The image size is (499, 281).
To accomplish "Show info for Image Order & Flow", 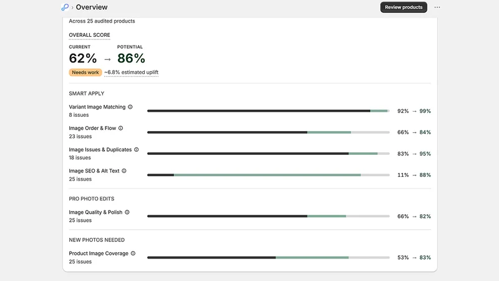I will (120, 128).
